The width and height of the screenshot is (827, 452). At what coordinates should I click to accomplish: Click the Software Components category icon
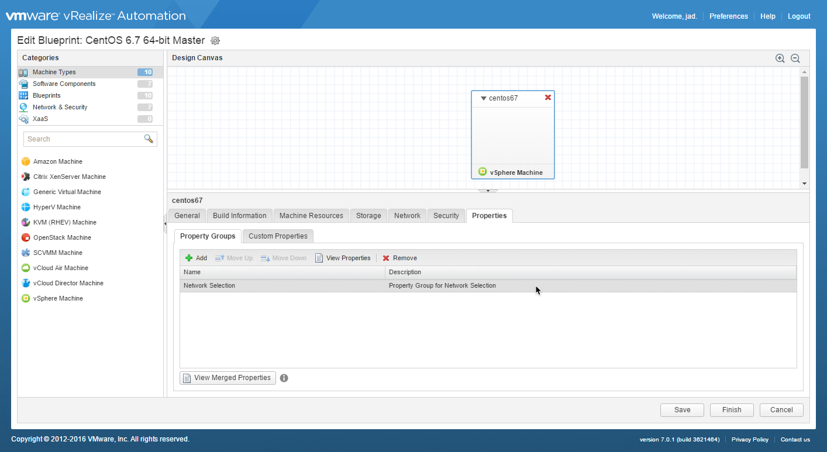coord(23,84)
